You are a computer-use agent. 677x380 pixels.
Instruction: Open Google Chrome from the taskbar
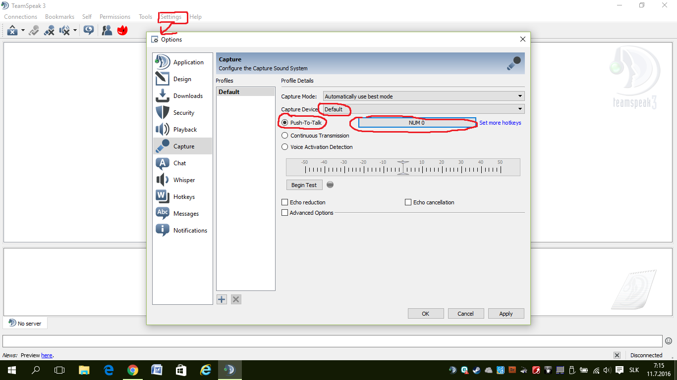[132, 370]
